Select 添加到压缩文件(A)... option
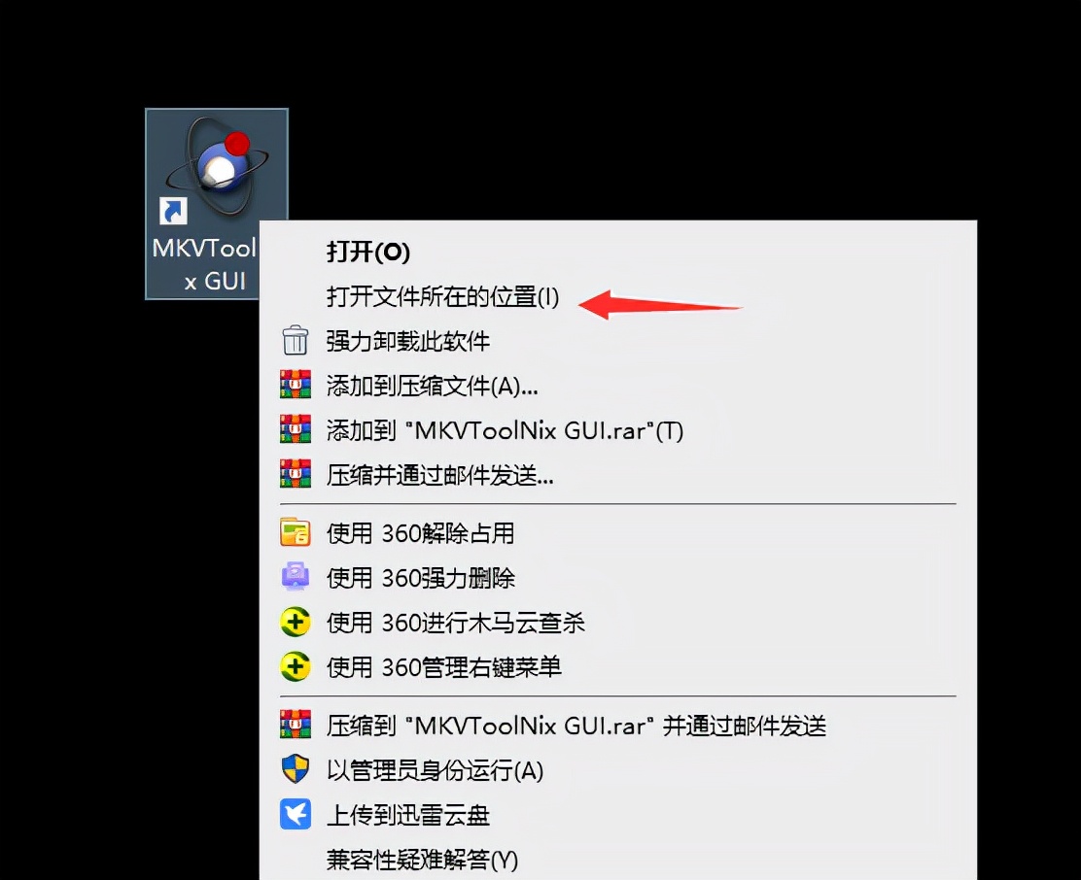The image size is (1081, 880). [x=433, y=386]
